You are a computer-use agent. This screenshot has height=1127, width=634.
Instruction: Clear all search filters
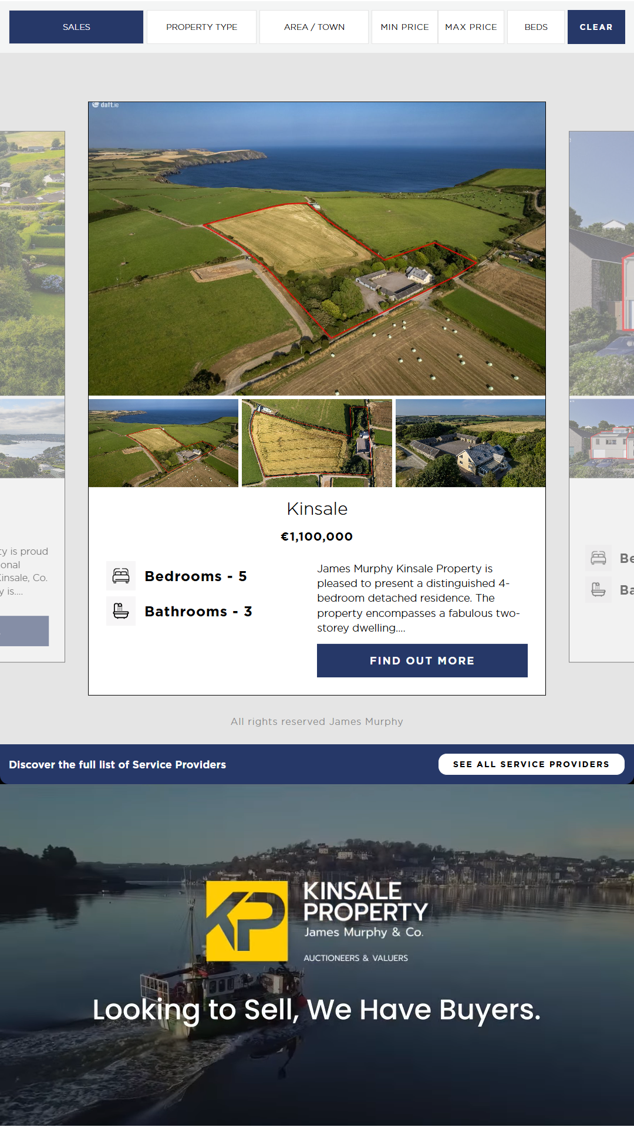[x=596, y=27]
